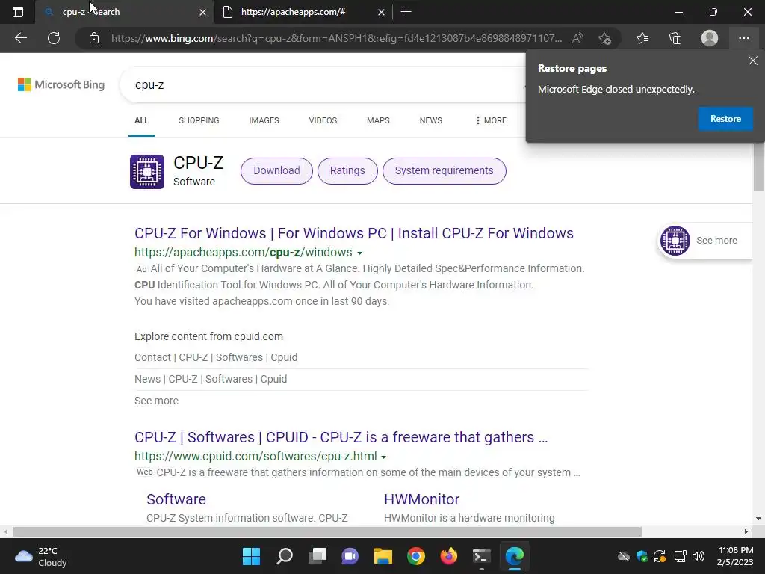Screen dimensions: 765x574
Task: Close the apacheapps.com tab
Action: click(x=382, y=12)
